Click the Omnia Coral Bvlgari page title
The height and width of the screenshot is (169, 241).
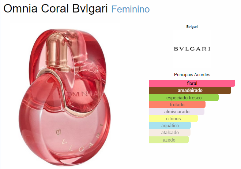[x=56, y=8]
